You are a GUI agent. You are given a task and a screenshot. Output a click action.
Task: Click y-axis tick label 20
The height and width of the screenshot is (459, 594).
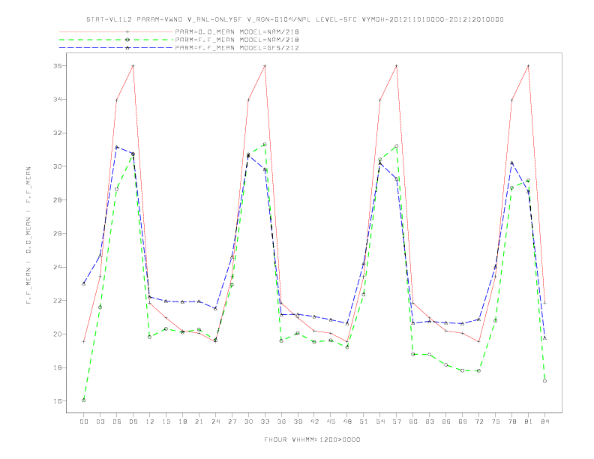57,334
